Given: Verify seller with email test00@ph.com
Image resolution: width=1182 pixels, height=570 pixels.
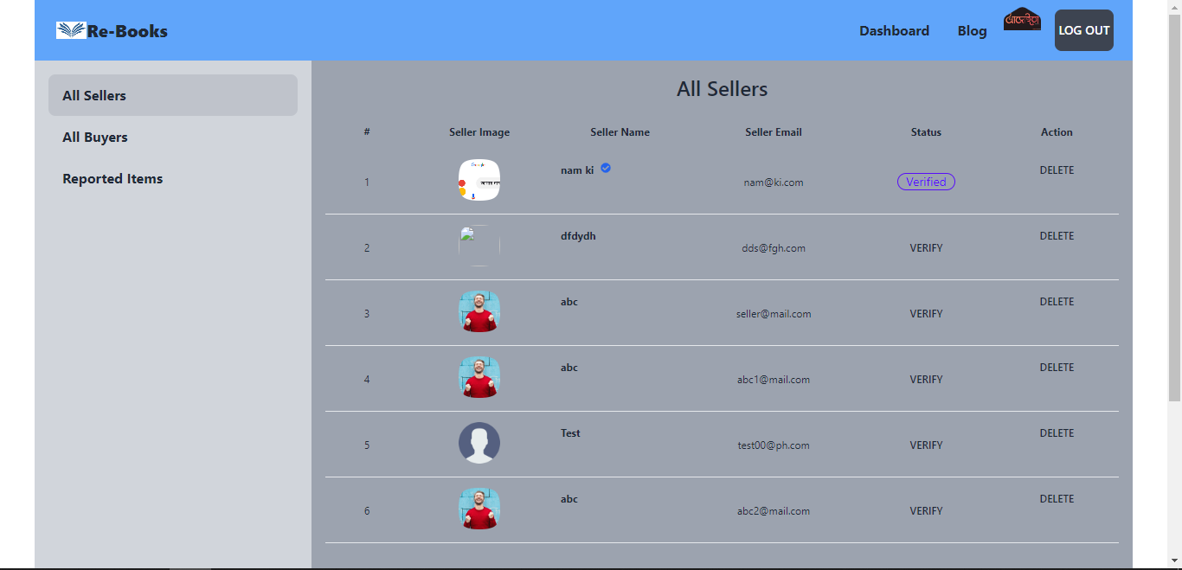Looking at the screenshot, I should coord(926,445).
